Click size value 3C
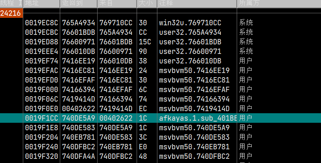Screen dimensions: 321x163 [143, 137]
